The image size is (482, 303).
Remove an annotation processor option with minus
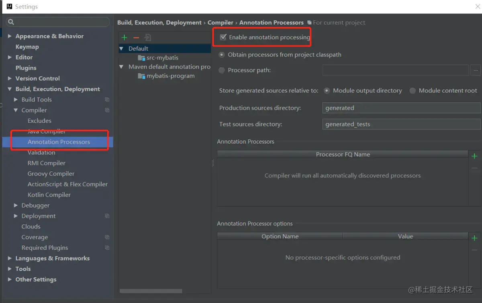pos(474,250)
